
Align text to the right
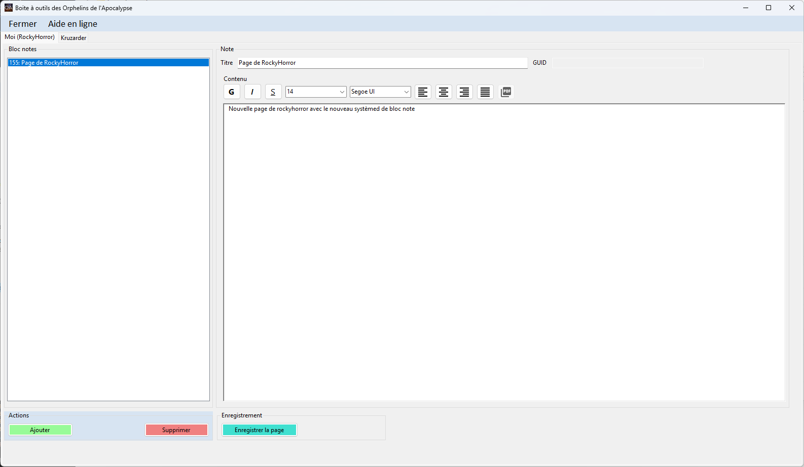click(464, 92)
